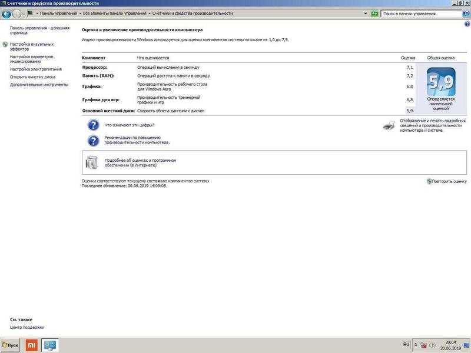
Task: Click 'Основной жесткий диск:' row label
Action: pyautogui.click(x=108, y=111)
